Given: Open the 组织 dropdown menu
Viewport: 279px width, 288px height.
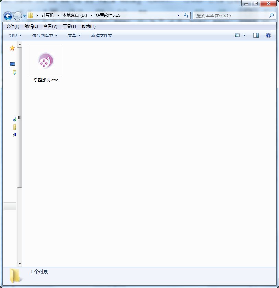Looking at the screenshot, I should coord(15,35).
